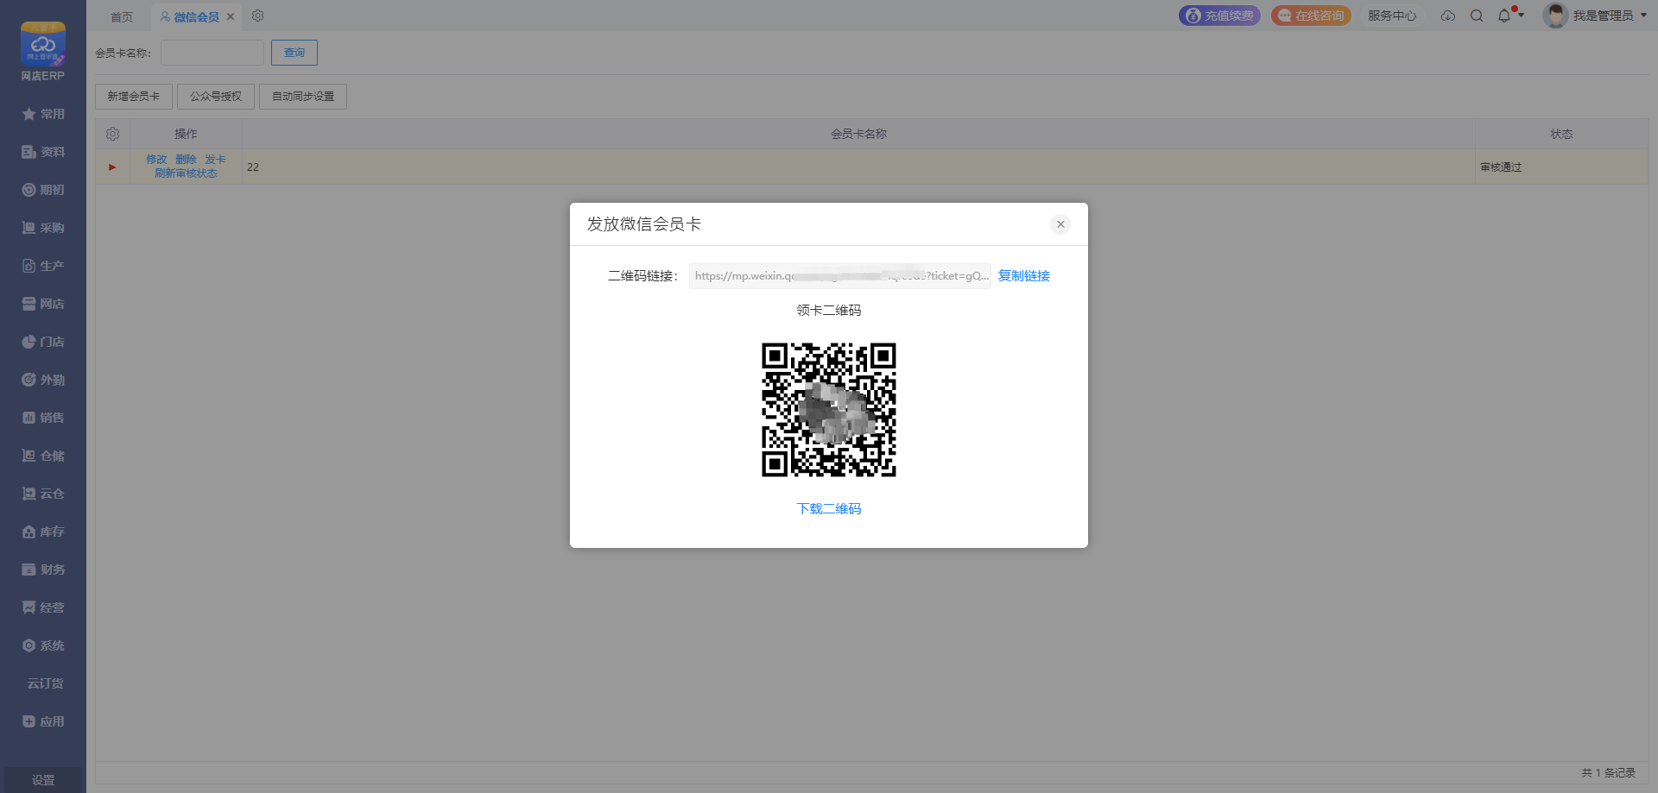Open the 采购 purchasing sidebar section
Viewport: 1658px width, 793px height.
(43, 228)
